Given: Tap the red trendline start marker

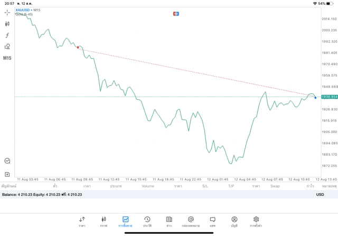Looking at the screenshot, I should [x=78, y=48].
